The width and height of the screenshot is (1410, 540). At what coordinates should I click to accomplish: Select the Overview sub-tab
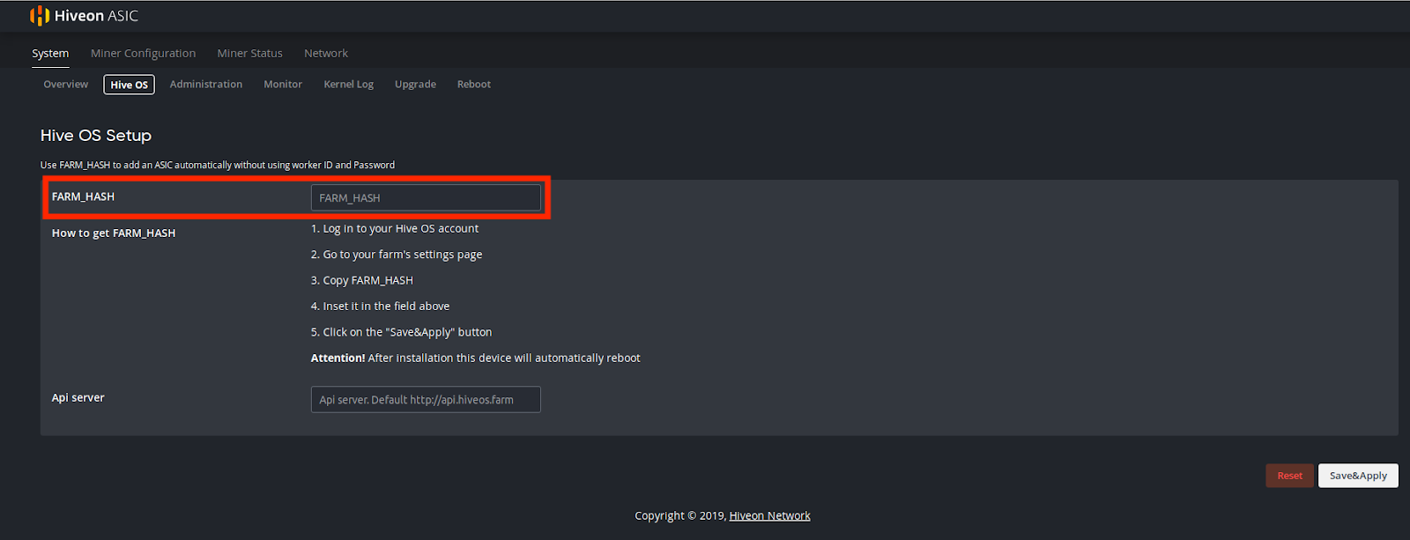[66, 85]
